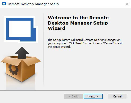Click the small monitor icon in title bar
The width and height of the screenshot is (131, 103).
pyautogui.click(x=4, y=4)
